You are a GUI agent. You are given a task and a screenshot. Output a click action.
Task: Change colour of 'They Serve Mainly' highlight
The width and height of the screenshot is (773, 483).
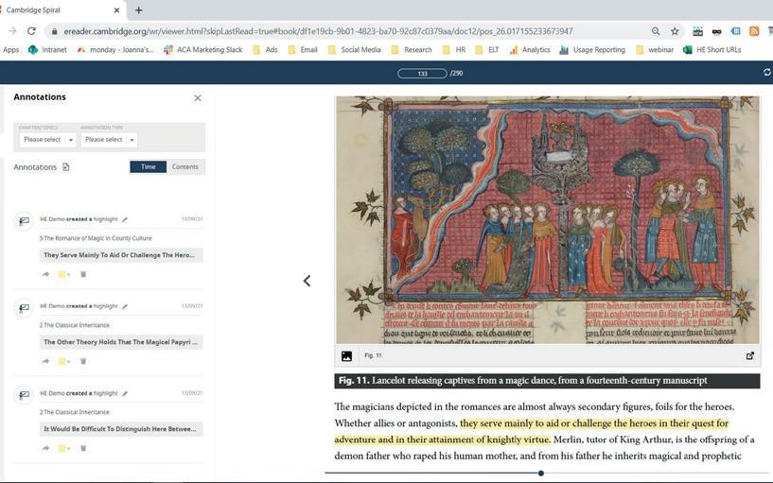(63, 274)
